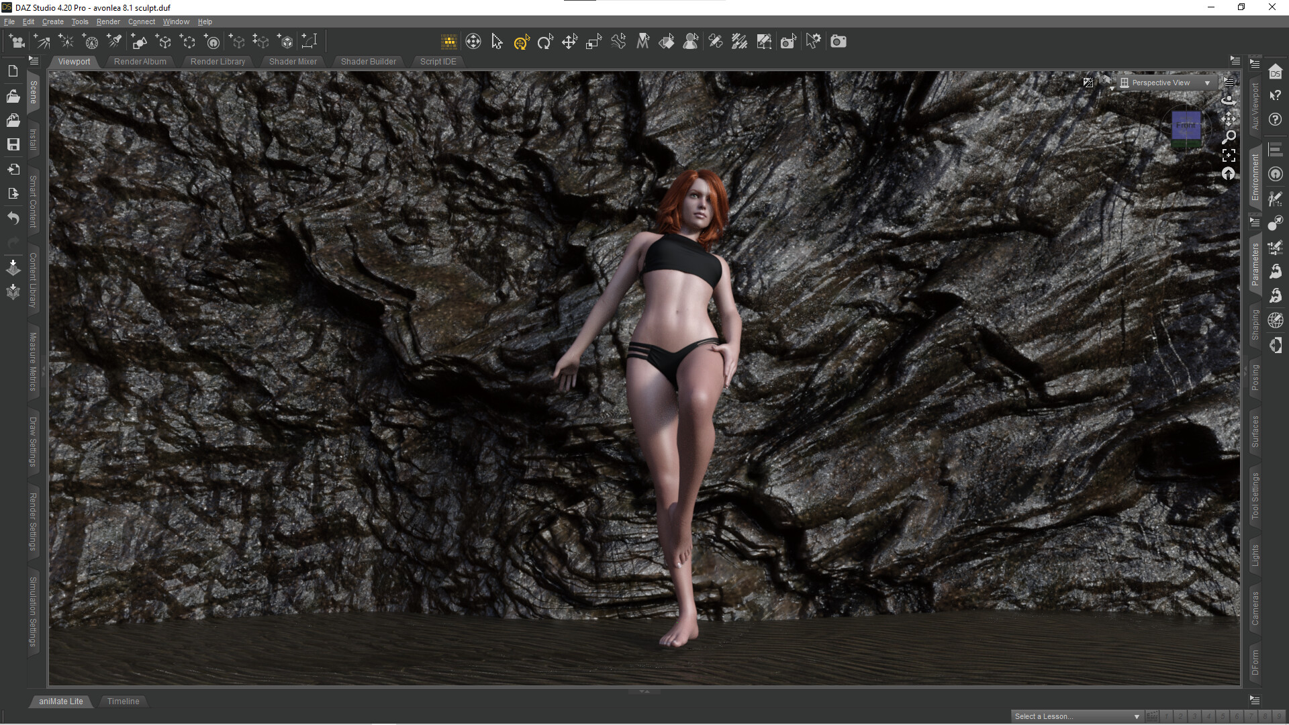Click the viewport zoom magnifier icon

[1229, 138]
